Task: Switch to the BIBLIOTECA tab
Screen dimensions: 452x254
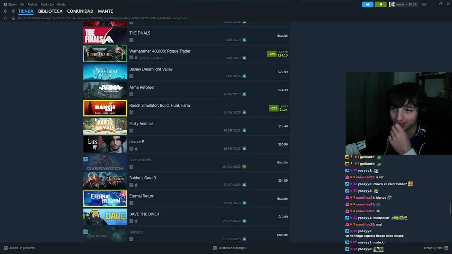Action: [x=50, y=11]
